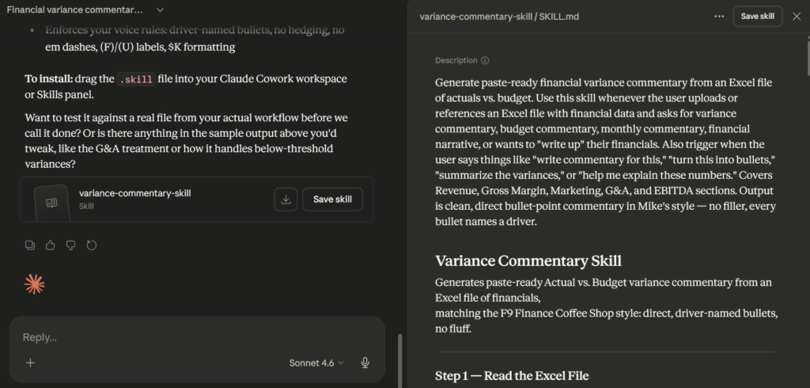Click the Description info icon
The width and height of the screenshot is (810, 388).
(485, 60)
